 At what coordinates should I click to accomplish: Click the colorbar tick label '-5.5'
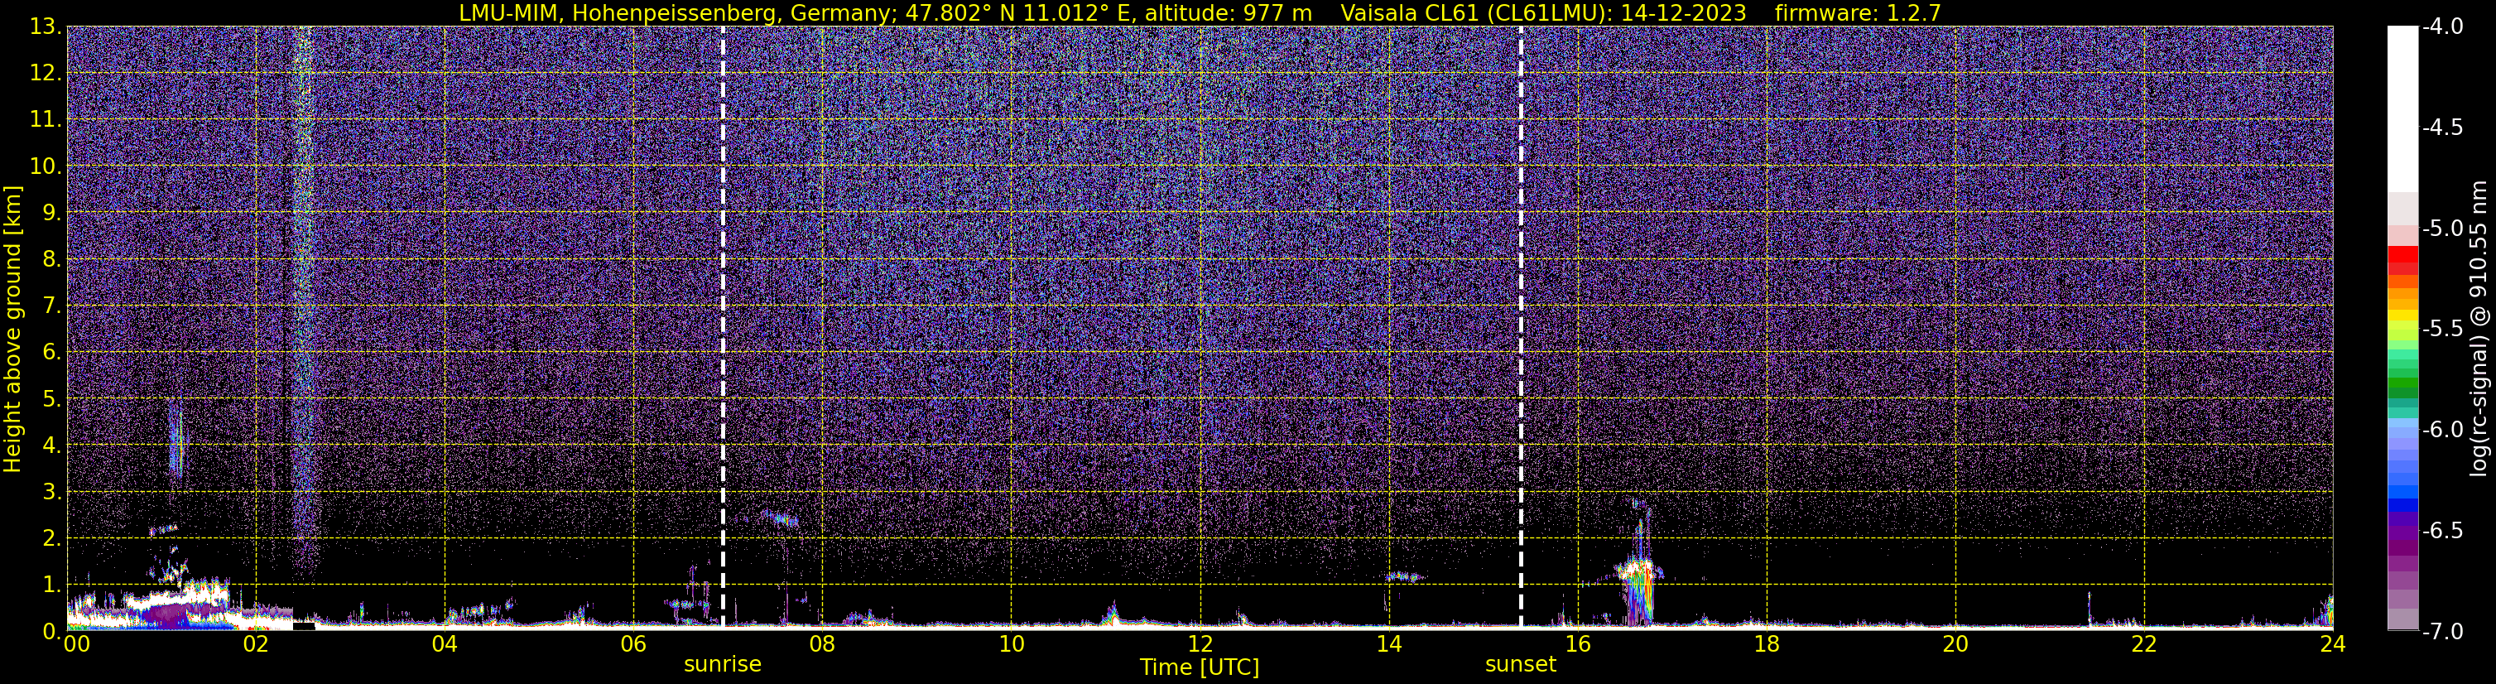pos(2441,330)
